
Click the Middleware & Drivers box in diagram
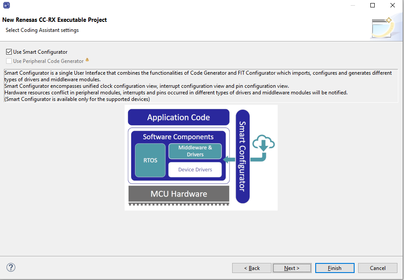click(195, 151)
